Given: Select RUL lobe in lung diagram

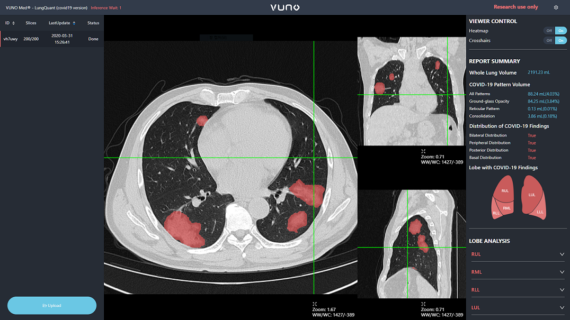Looking at the screenshot, I should 505,191.
